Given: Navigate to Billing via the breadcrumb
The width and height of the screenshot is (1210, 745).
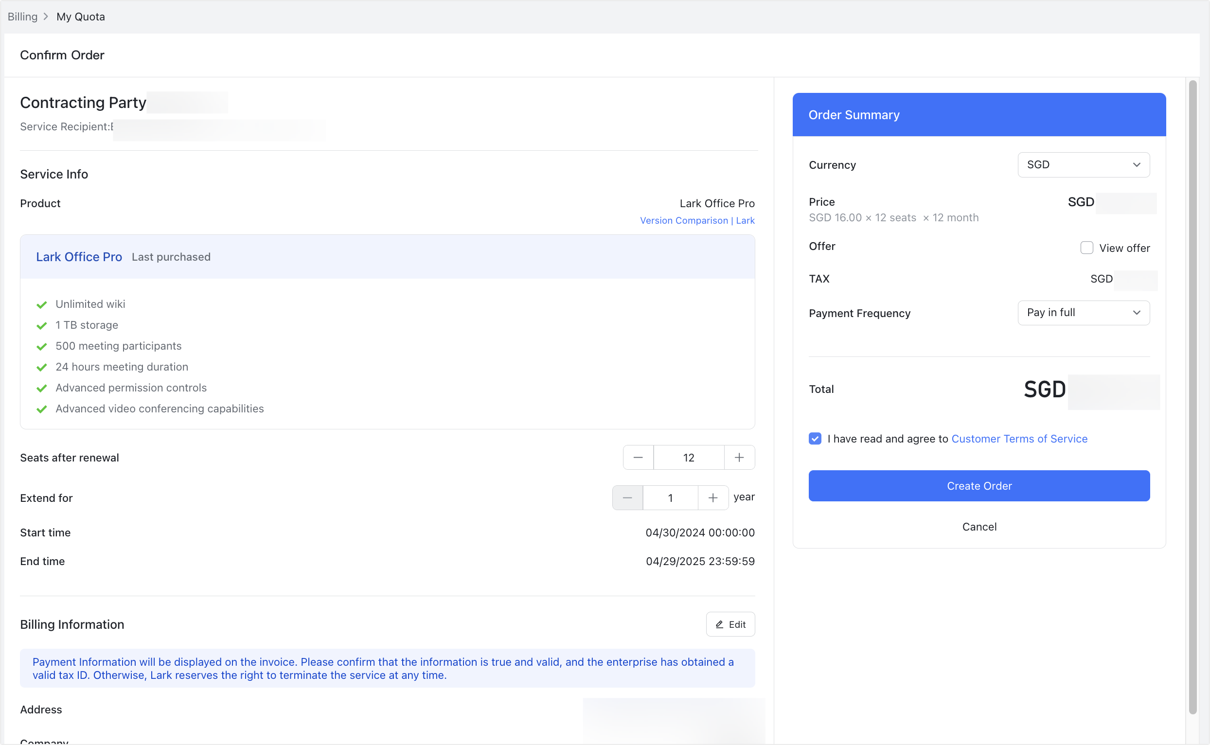Looking at the screenshot, I should coord(22,16).
